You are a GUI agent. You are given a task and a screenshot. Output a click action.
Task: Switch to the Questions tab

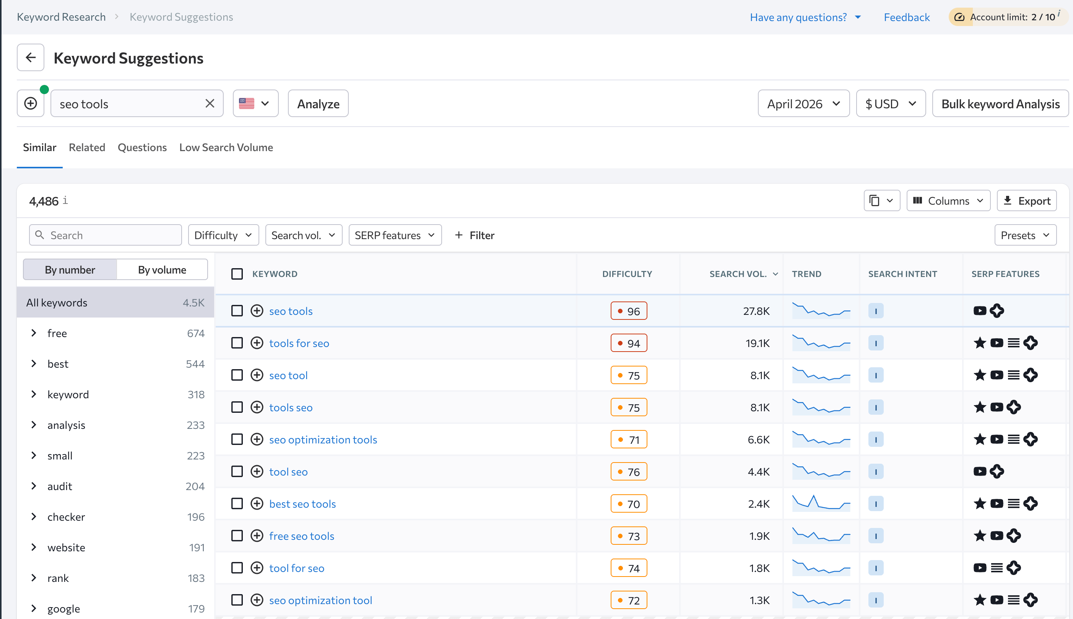[142, 148]
